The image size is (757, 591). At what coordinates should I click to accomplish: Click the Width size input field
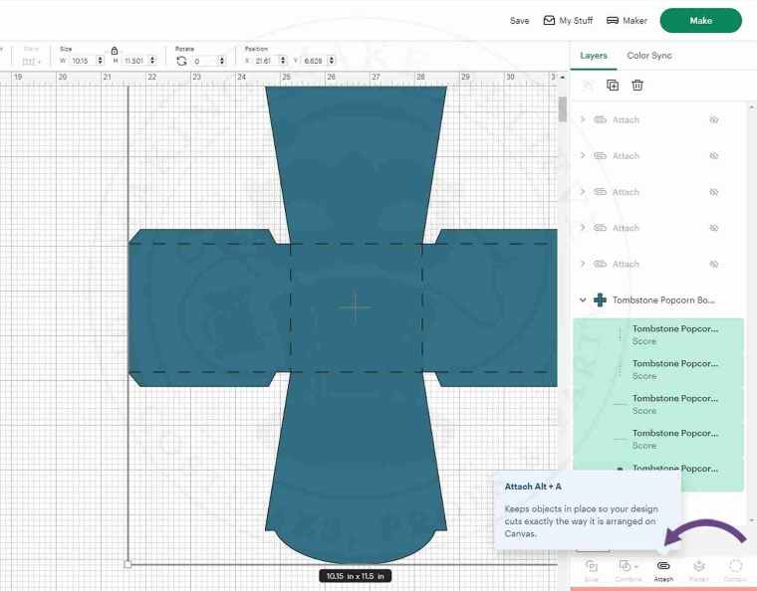coord(83,61)
